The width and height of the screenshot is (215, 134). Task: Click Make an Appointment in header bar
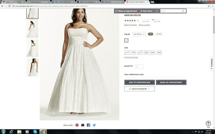pos(126,11)
